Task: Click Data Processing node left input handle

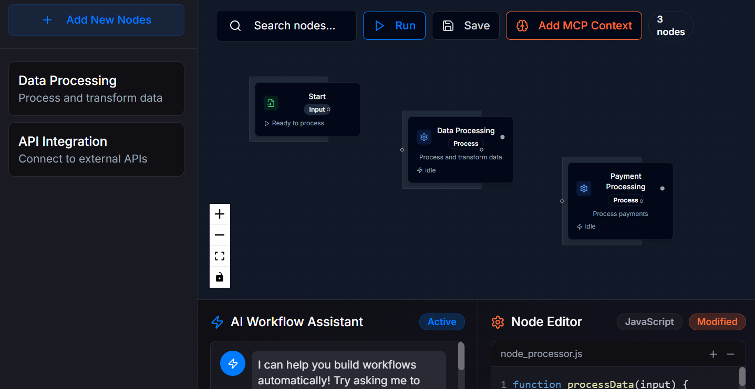Action: 402,149
